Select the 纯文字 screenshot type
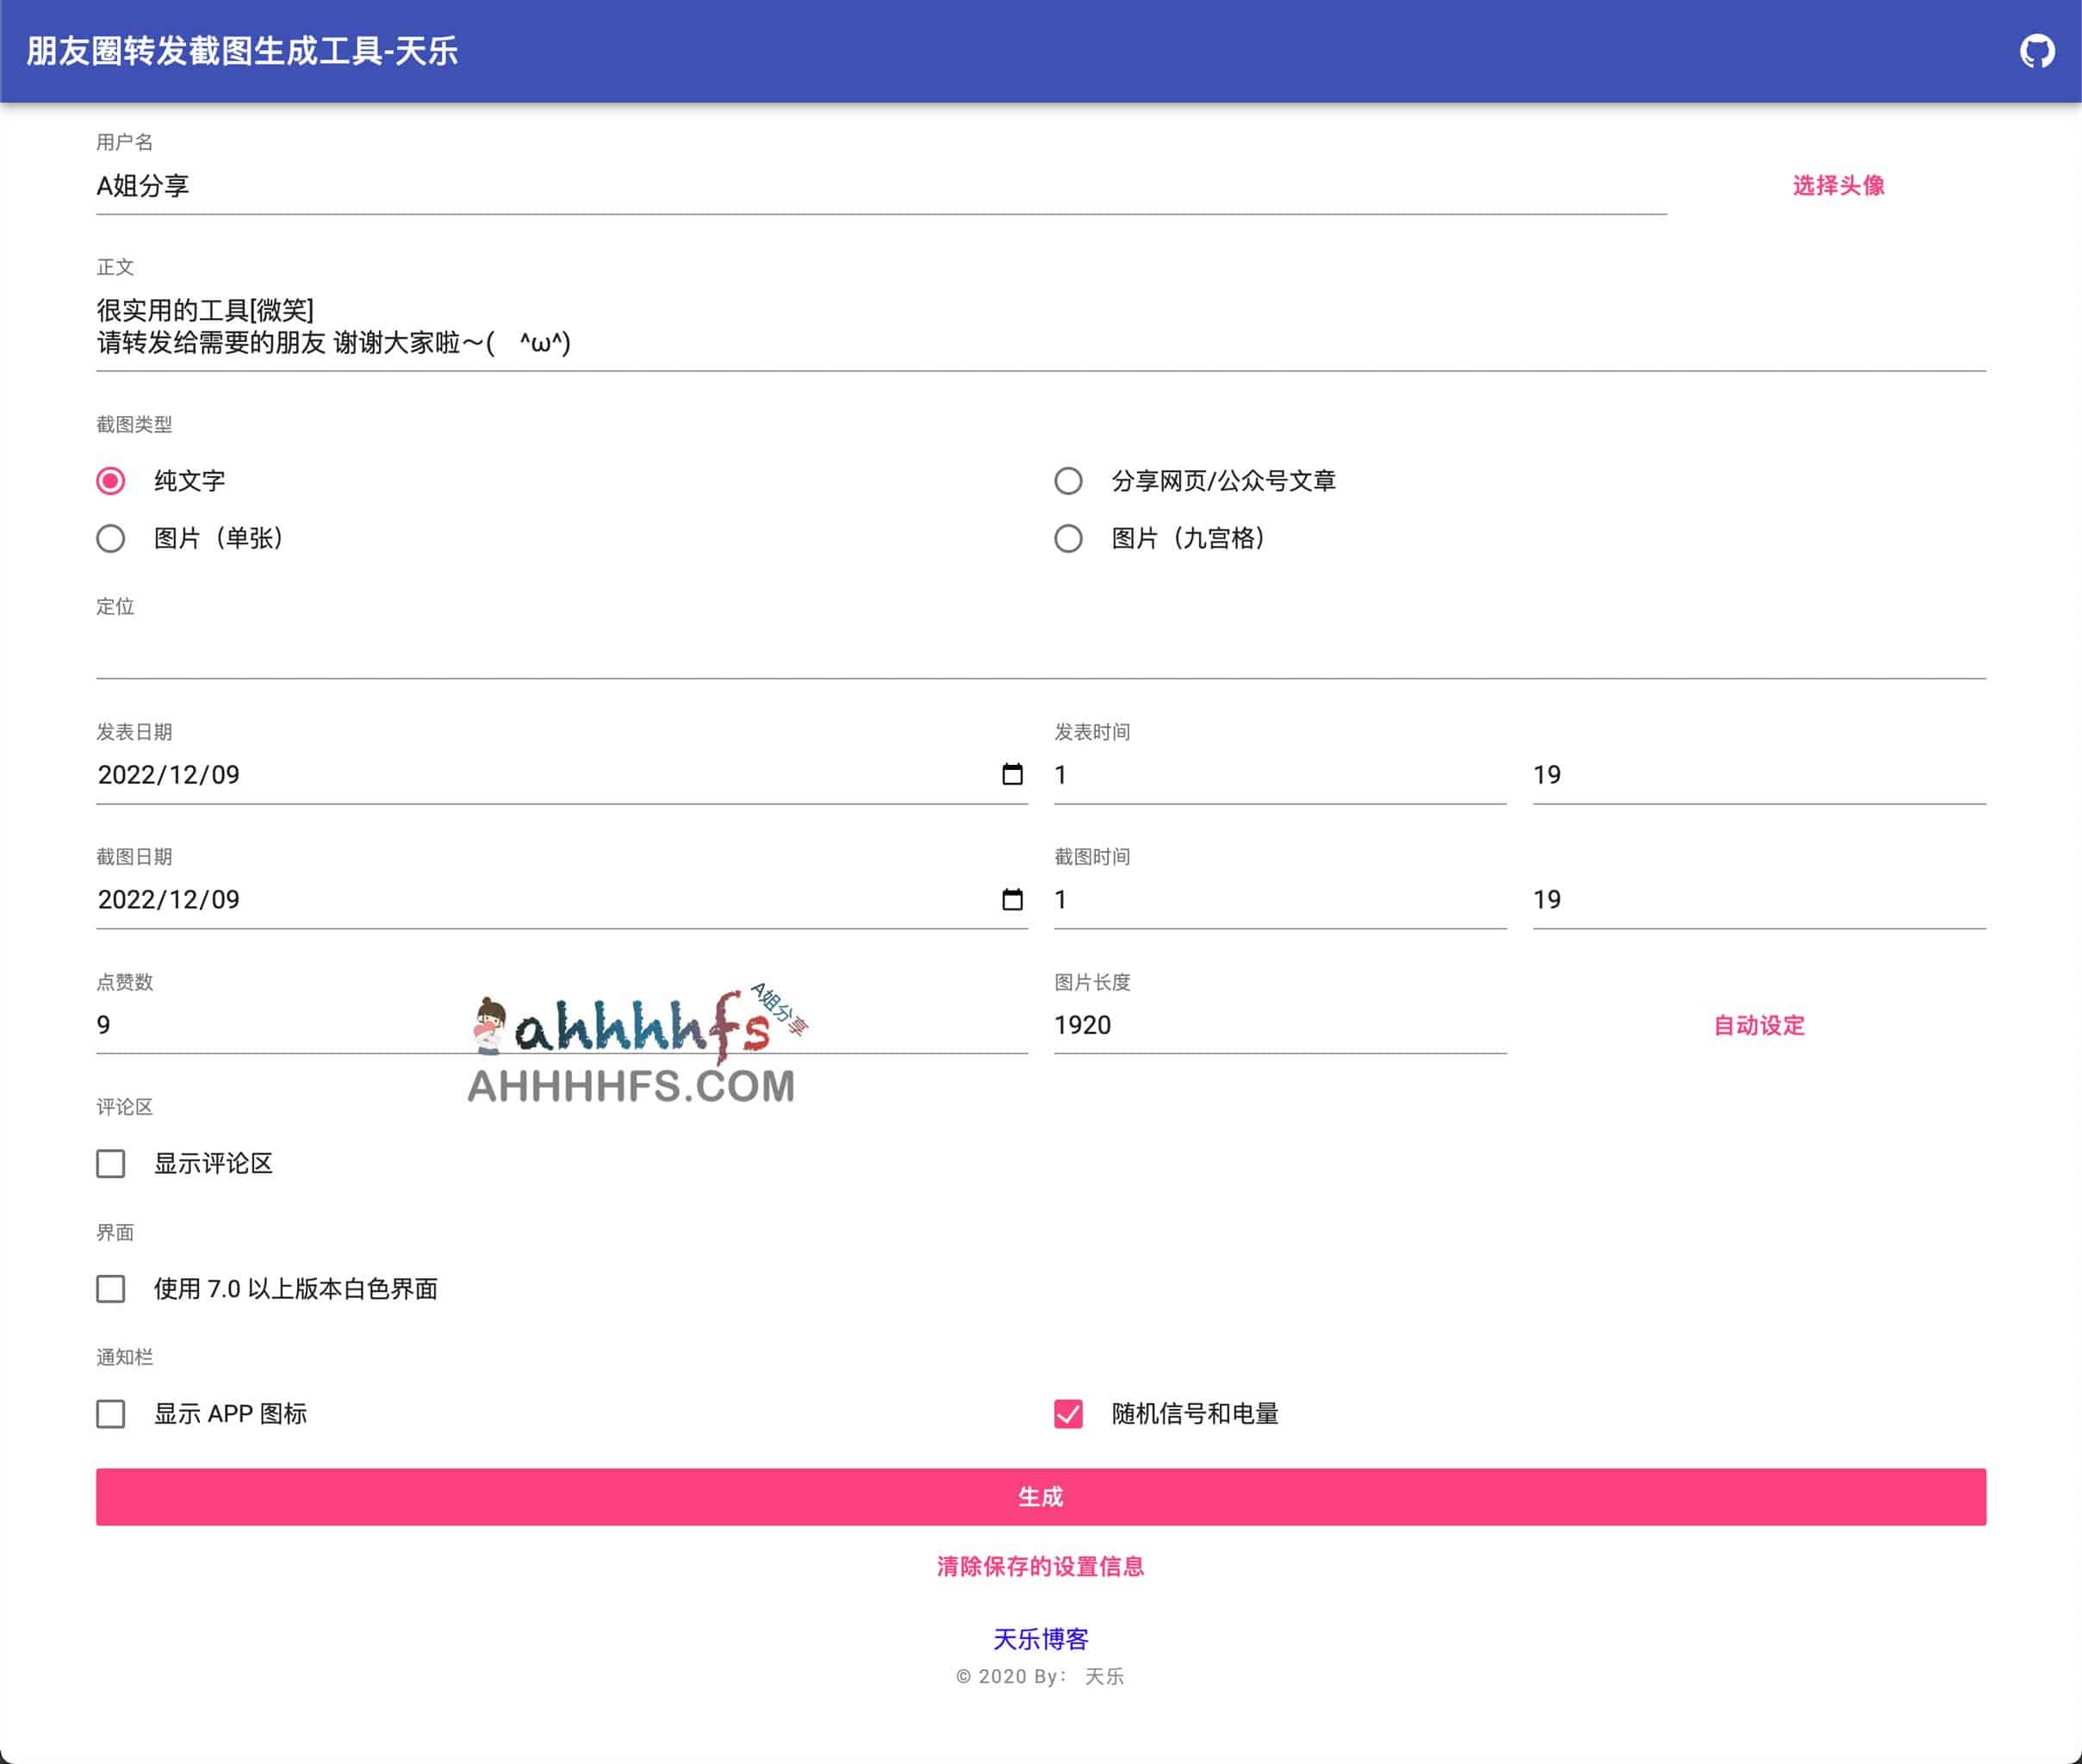The width and height of the screenshot is (2082, 1764). (110, 481)
